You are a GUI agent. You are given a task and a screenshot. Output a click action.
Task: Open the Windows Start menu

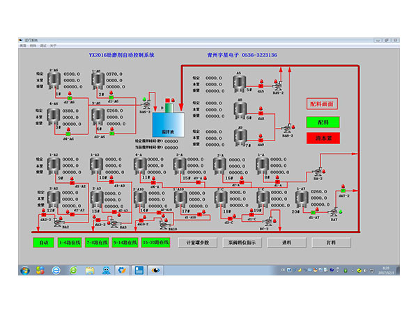(26, 270)
